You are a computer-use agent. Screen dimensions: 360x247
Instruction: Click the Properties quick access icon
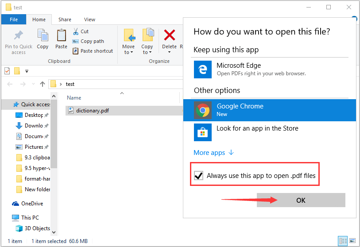click(x=7, y=71)
